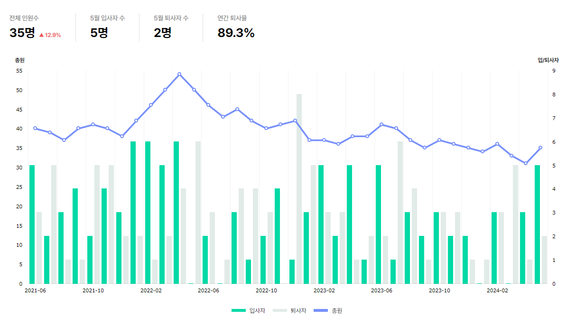Click the 89.3% annual turnover value
The image size is (576, 327).
[236, 33]
